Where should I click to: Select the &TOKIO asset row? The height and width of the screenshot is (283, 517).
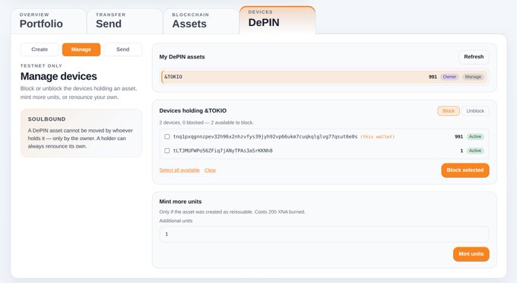(324, 77)
